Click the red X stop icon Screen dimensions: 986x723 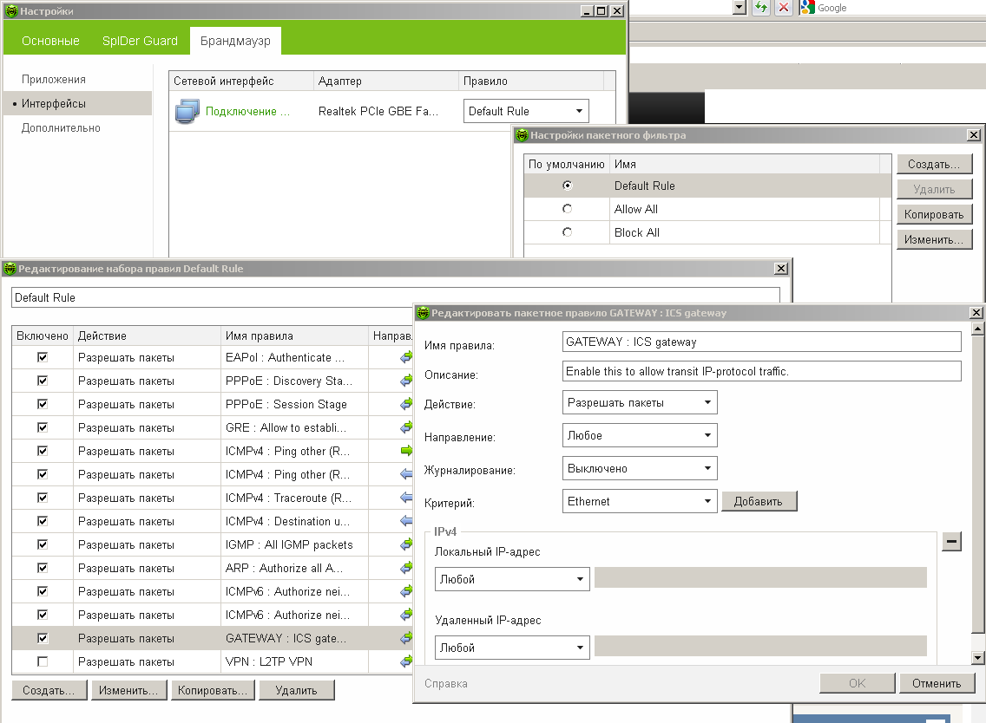pos(784,8)
